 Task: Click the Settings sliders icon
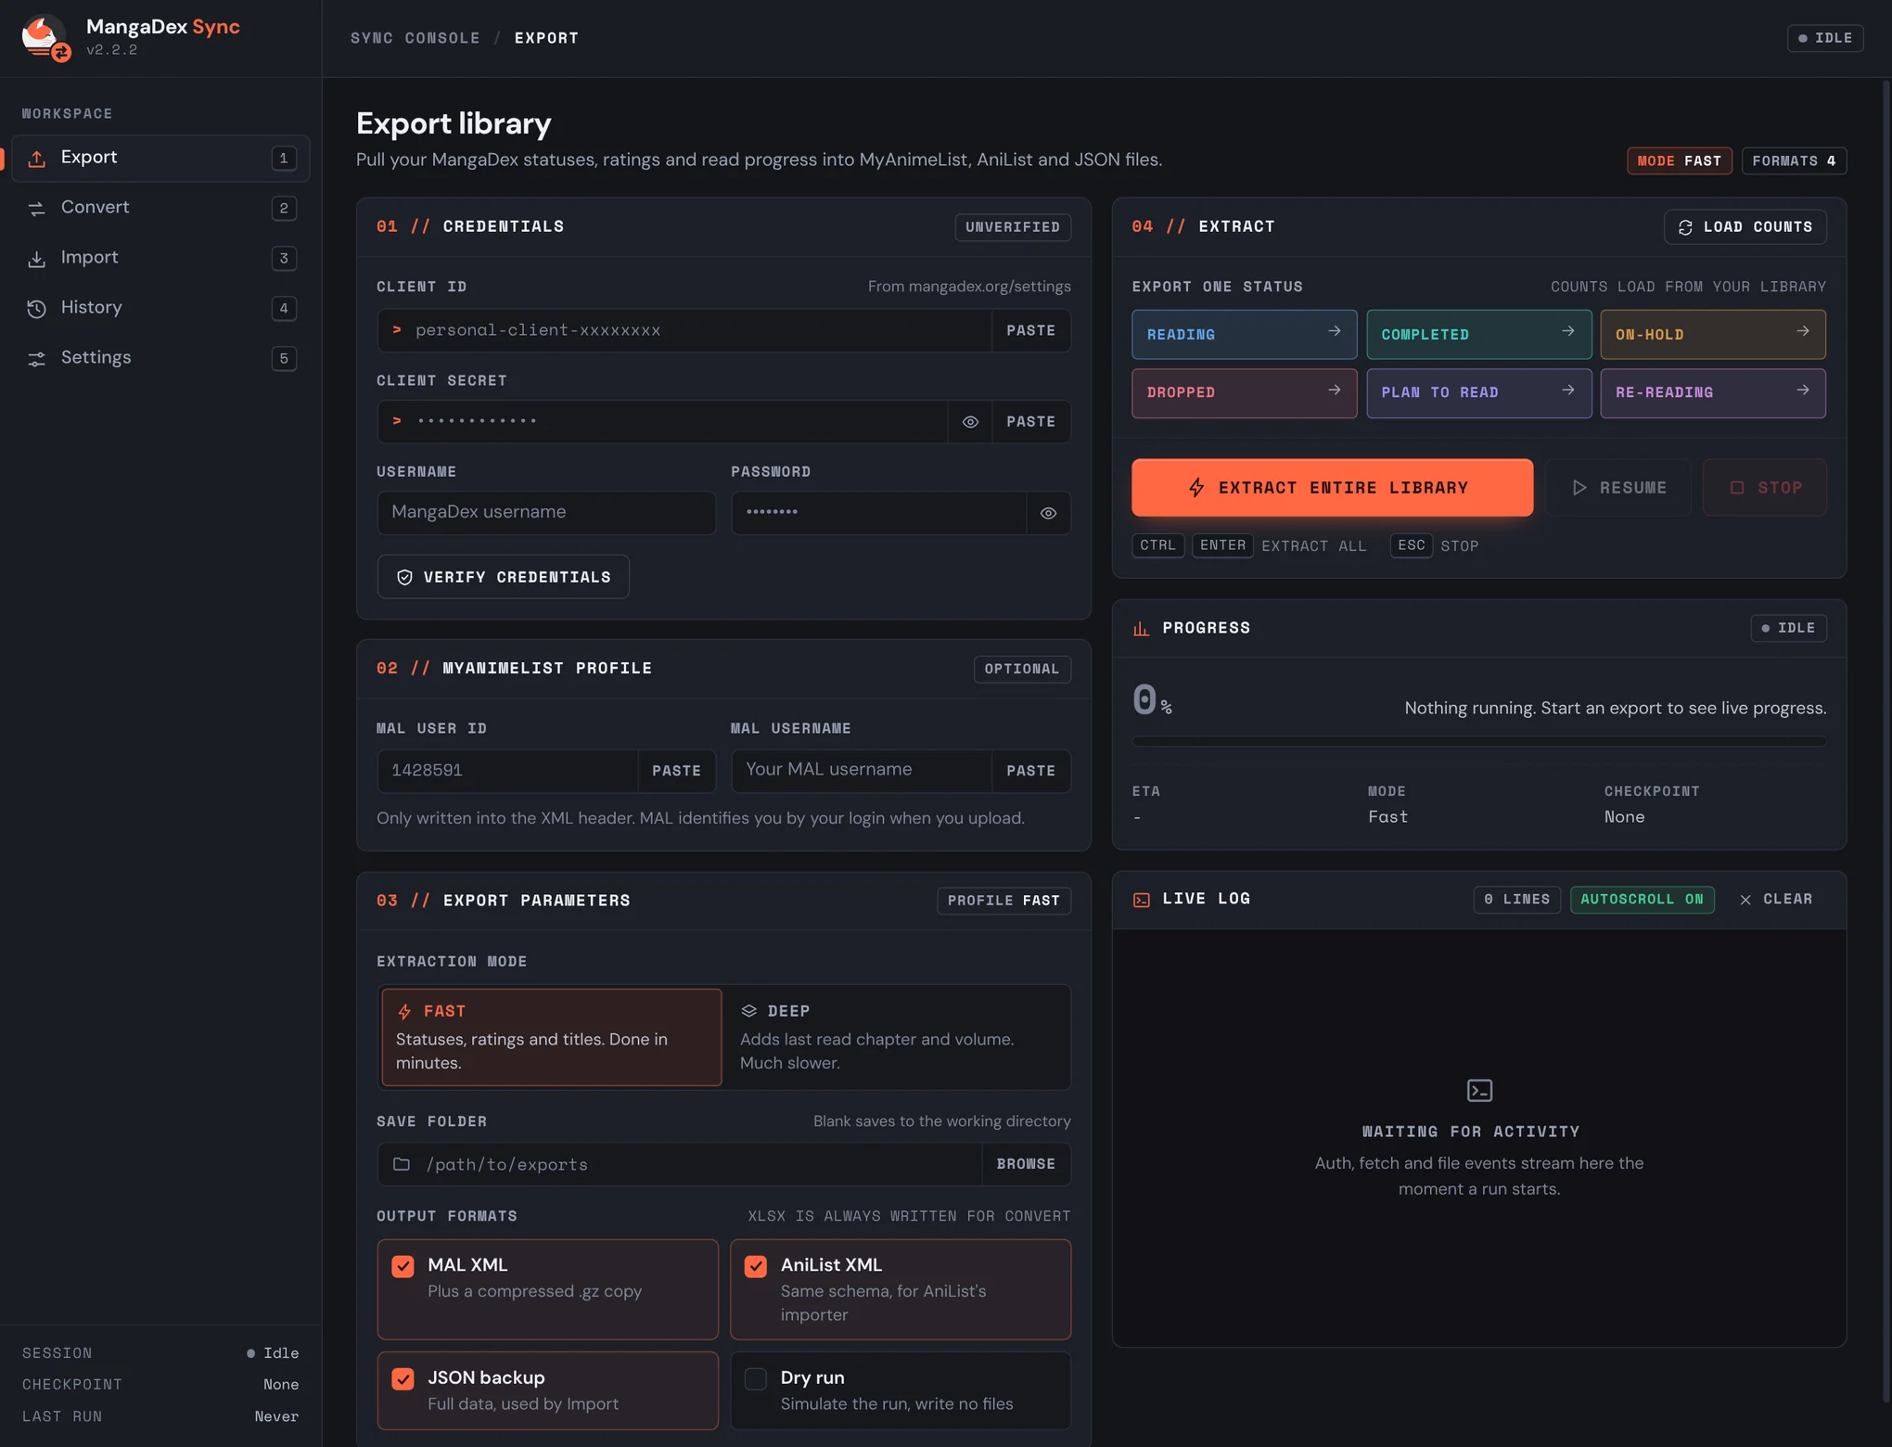pos(36,359)
